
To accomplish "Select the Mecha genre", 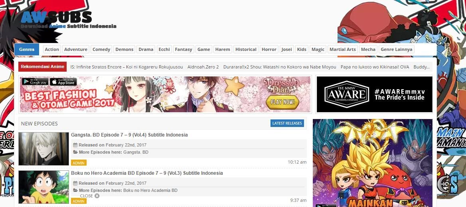I will [368, 49].
